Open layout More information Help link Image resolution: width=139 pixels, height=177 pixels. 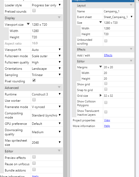point(107,126)
